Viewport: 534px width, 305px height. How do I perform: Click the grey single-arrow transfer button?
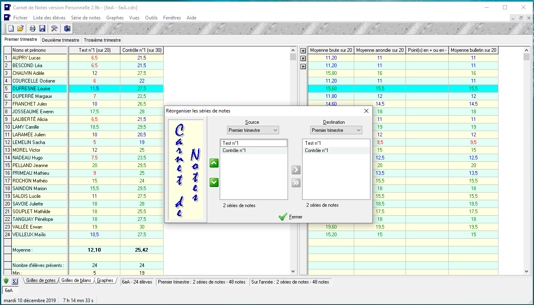tap(296, 170)
